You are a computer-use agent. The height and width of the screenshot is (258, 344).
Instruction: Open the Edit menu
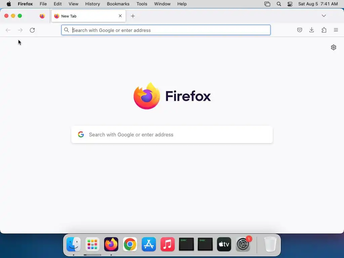point(58,4)
